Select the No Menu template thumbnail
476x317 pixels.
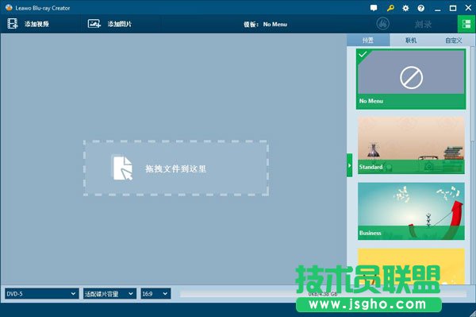tap(411, 79)
